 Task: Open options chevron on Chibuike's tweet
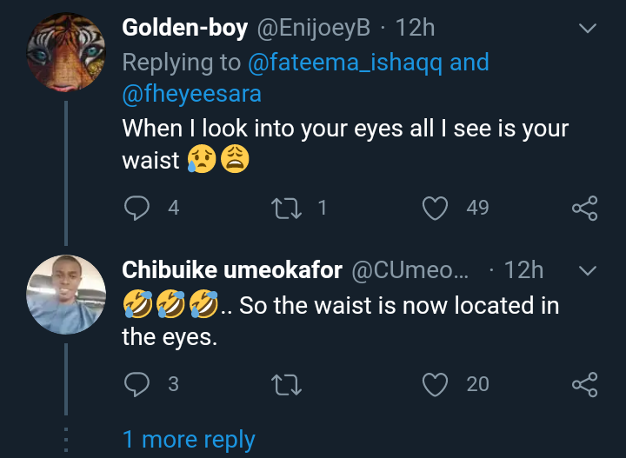click(x=589, y=270)
